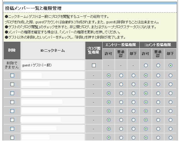Click the ID/ニックネーム column header
The height and width of the screenshot is (141, 179).
tap(53, 51)
